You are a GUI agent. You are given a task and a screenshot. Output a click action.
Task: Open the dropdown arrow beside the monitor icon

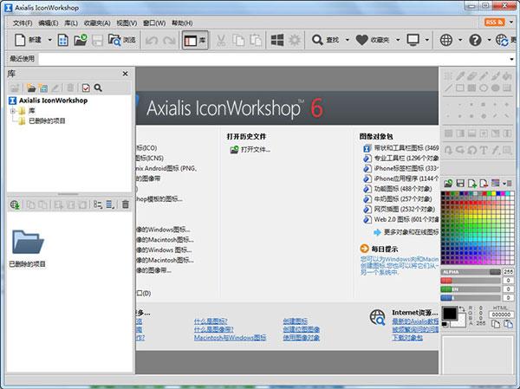click(427, 40)
